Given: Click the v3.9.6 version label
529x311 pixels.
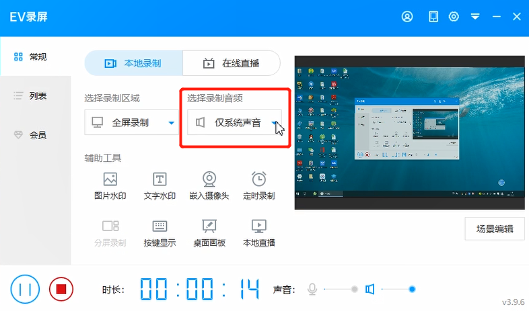Looking at the screenshot, I should (513, 302).
